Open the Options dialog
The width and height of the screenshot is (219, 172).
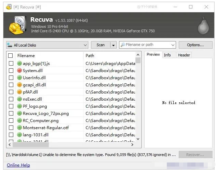pyautogui.click(x=195, y=45)
